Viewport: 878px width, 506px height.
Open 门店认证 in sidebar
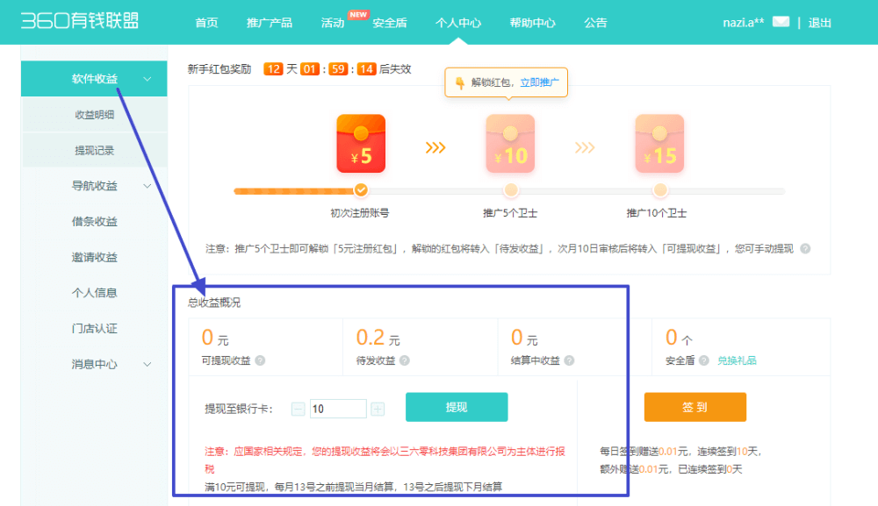94,329
